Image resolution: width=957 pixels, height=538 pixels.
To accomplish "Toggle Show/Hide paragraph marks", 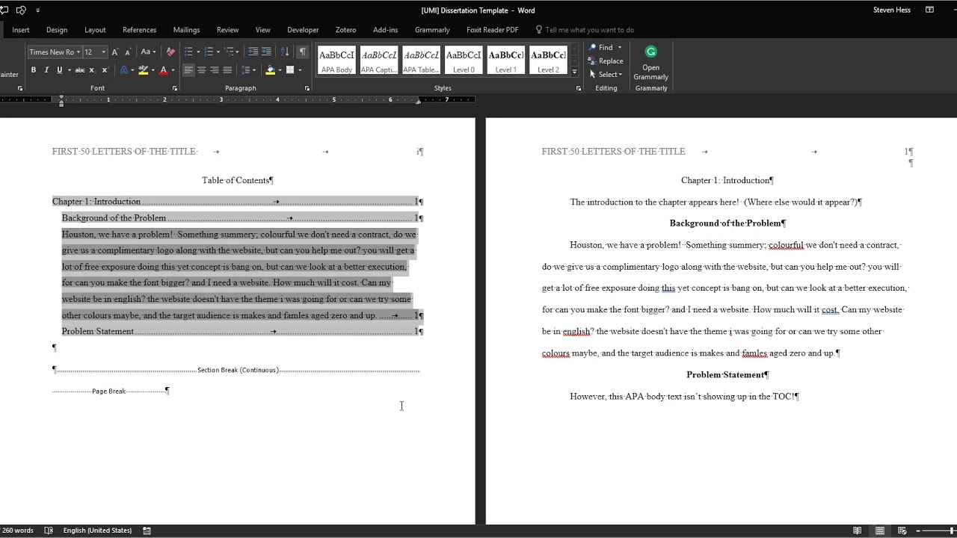I will pyautogui.click(x=302, y=52).
